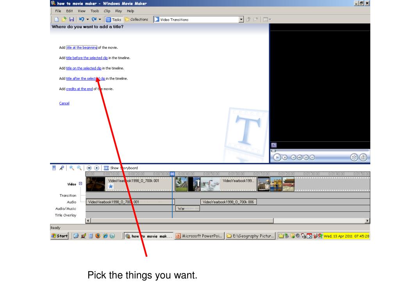Click the Back button in preview monitor
This screenshot has height=300, width=400.
pos(294,158)
